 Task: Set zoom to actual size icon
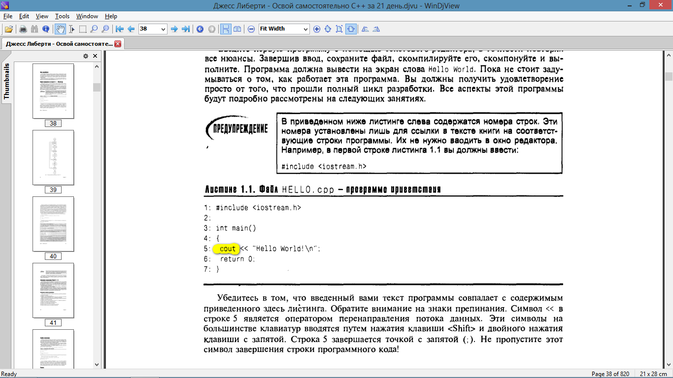point(328,29)
